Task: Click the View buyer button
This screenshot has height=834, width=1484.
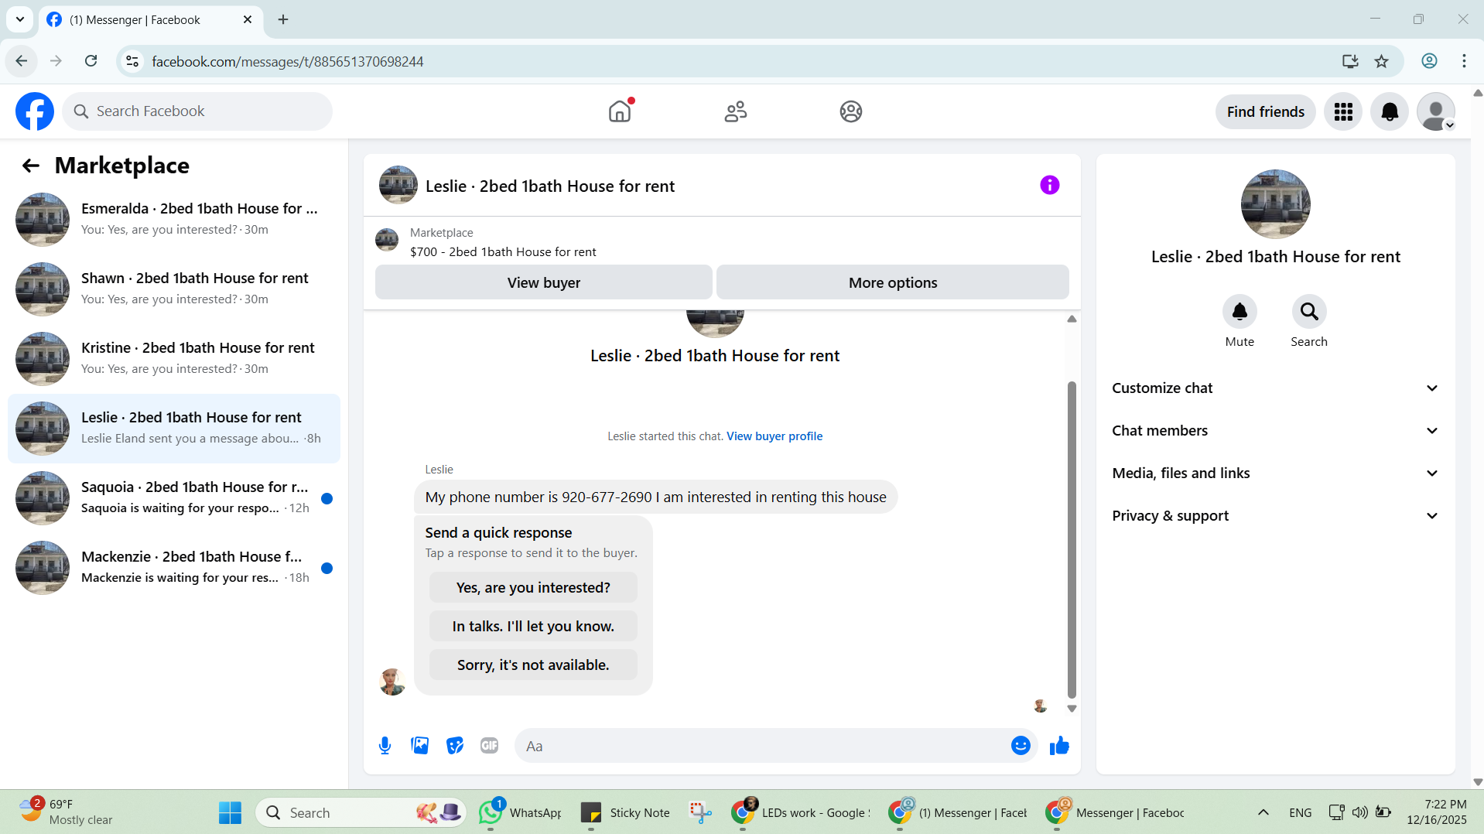Action: point(544,282)
